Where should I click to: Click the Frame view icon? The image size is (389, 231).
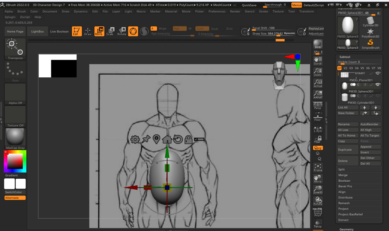pyautogui.click(x=318, y=167)
